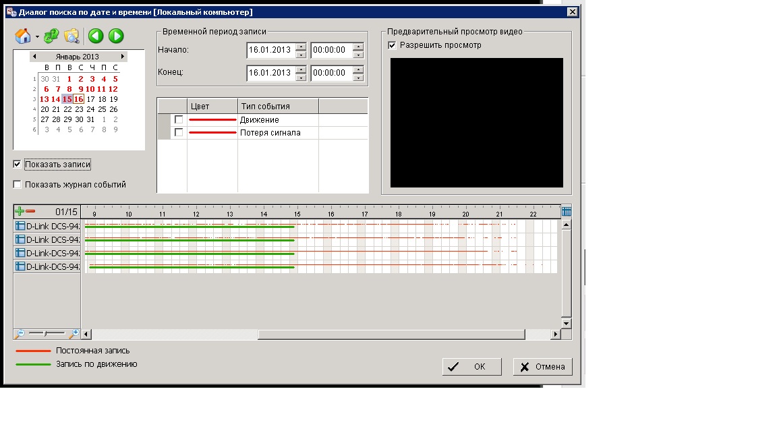Select the Цвет column header

click(x=212, y=107)
